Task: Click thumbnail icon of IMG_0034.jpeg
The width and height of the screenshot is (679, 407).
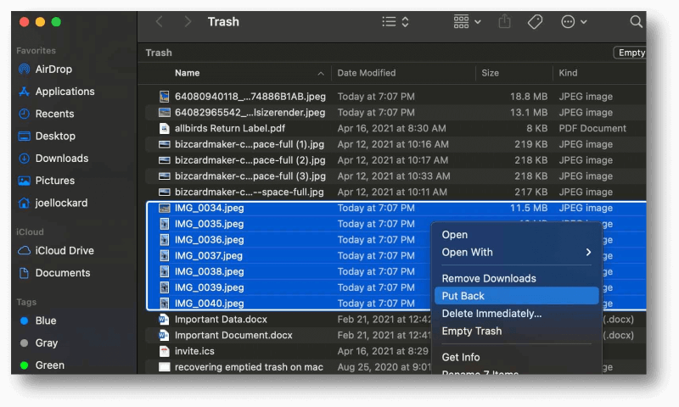Action: click(x=164, y=208)
